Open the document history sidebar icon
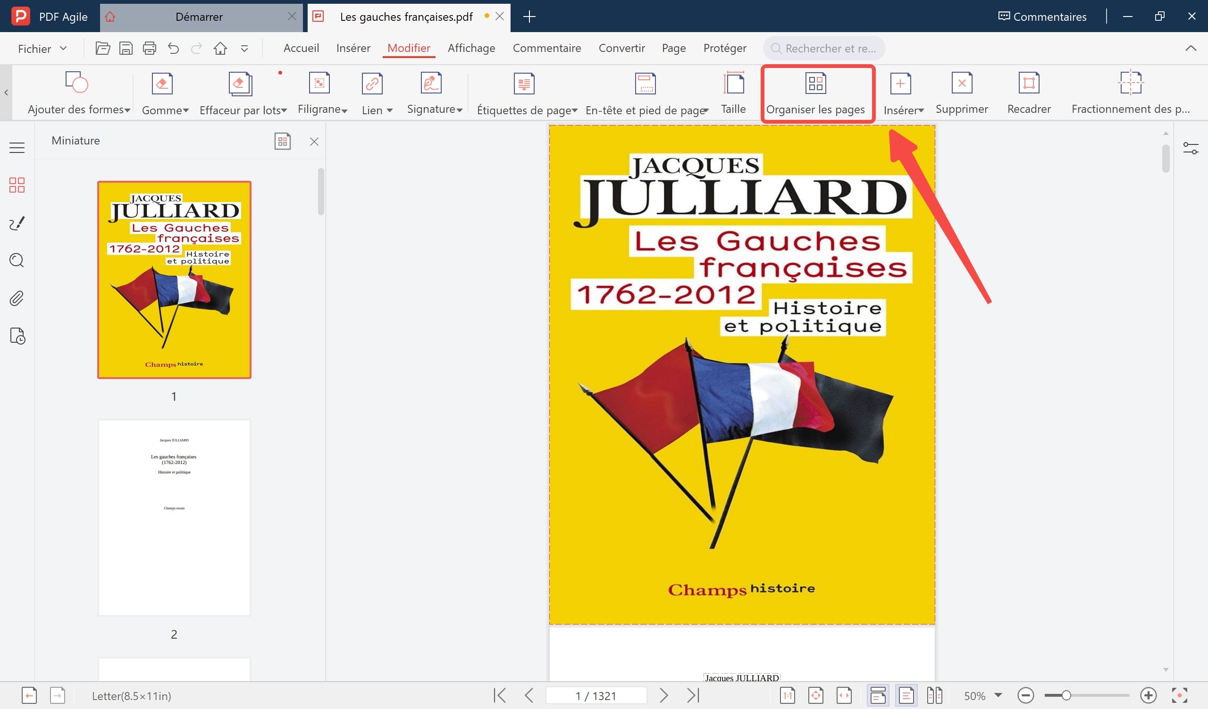1208x709 pixels. coord(17,336)
